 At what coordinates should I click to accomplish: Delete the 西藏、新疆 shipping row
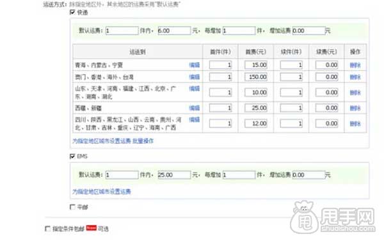pyautogui.click(x=355, y=108)
